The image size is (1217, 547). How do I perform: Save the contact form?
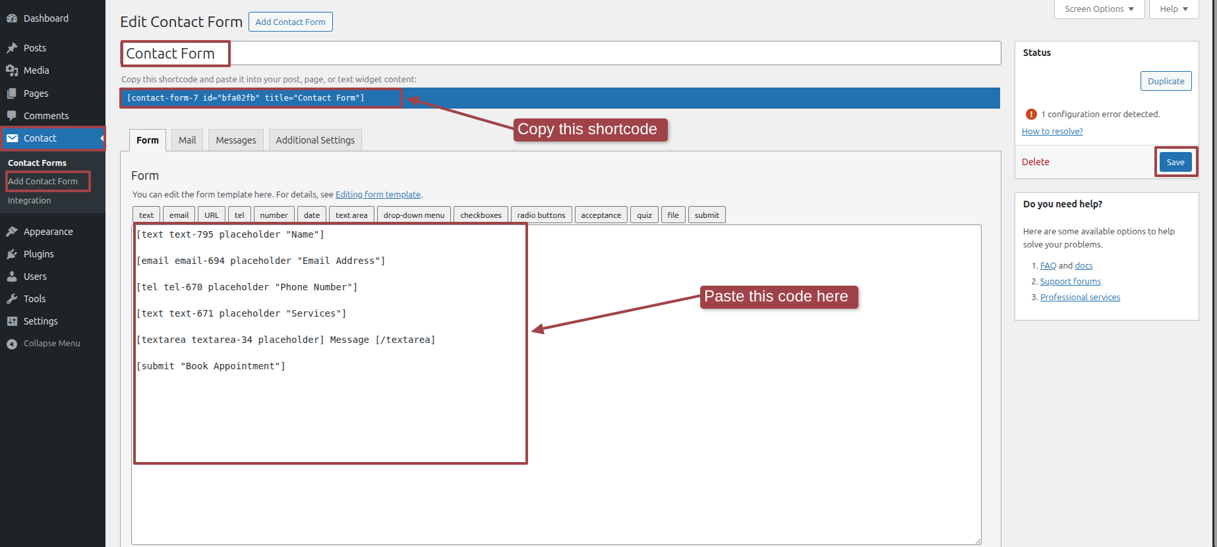coord(1175,162)
